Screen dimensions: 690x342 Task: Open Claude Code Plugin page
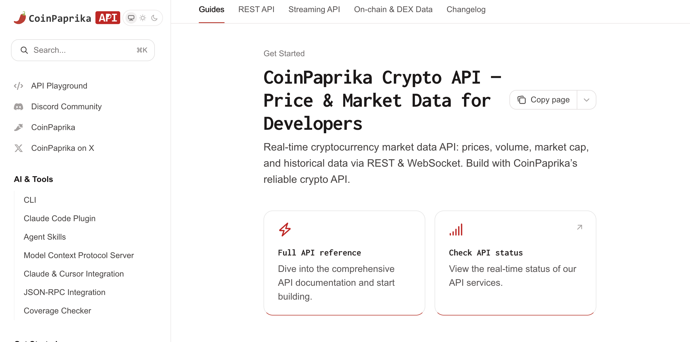(60, 219)
